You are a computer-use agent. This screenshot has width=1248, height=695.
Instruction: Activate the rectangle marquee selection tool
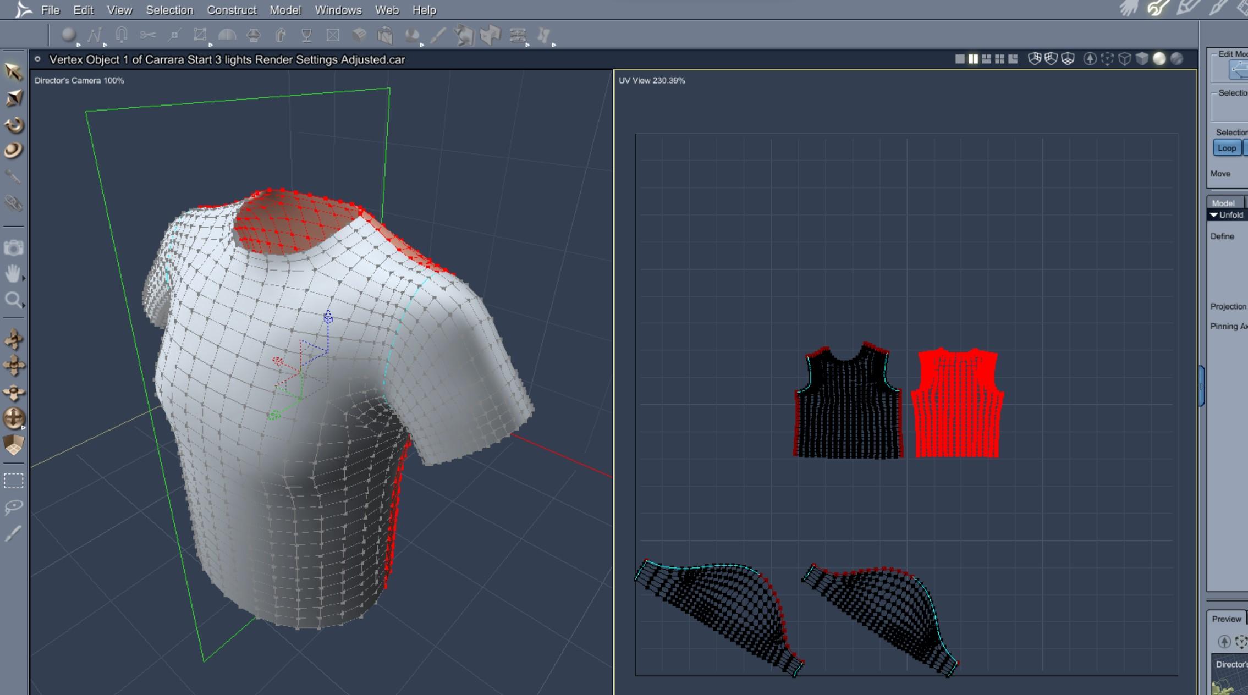pos(13,481)
